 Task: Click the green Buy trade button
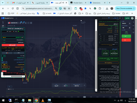coord(126,36)
